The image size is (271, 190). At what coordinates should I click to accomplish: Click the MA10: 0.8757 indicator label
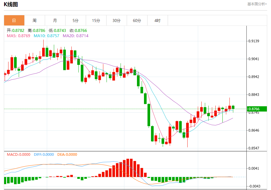click(x=47, y=36)
